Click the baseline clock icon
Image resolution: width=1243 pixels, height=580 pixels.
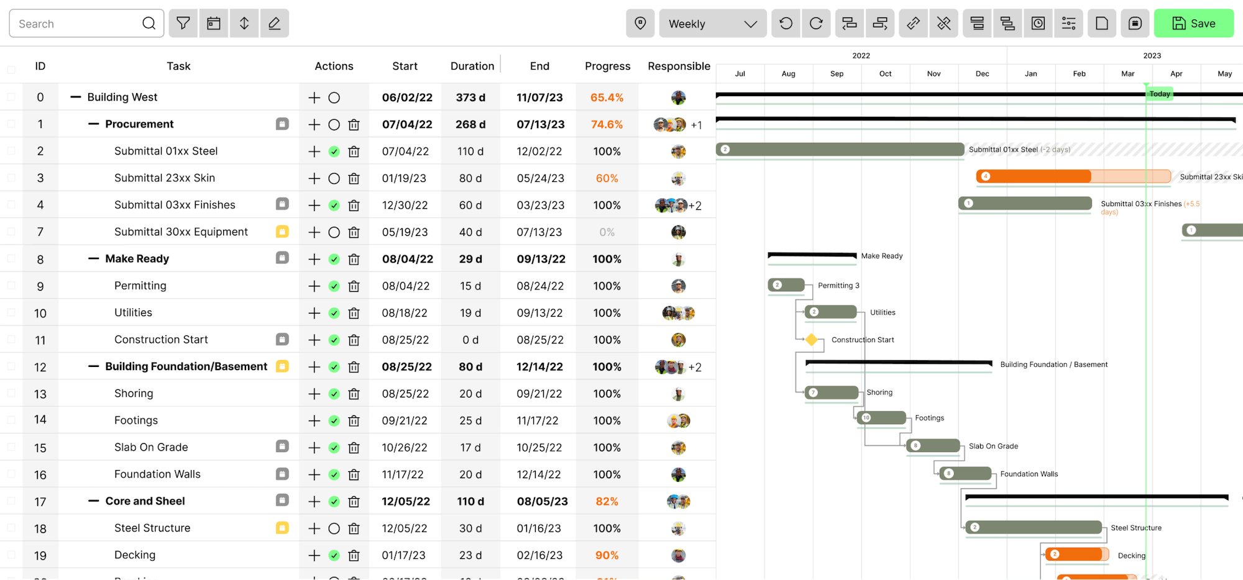point(1038,23)
